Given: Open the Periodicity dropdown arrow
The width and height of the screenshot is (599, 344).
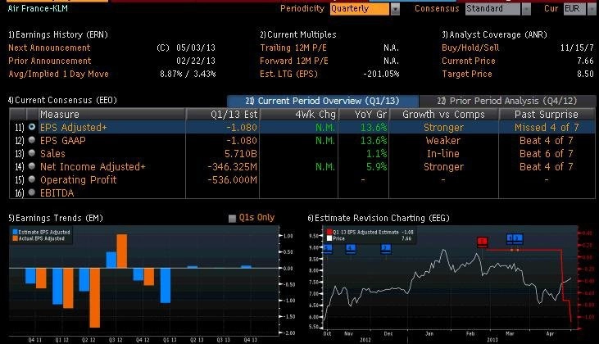Looking at the screenshot, I should click(395, 9).
